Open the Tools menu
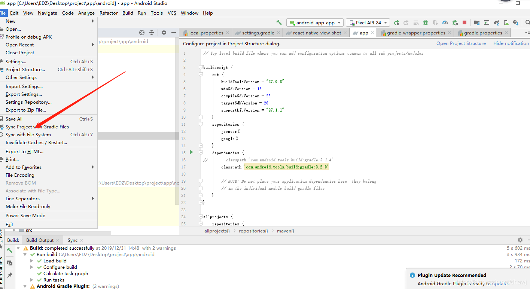This screenshot has height=289, width=530. (x=157, y=13)
